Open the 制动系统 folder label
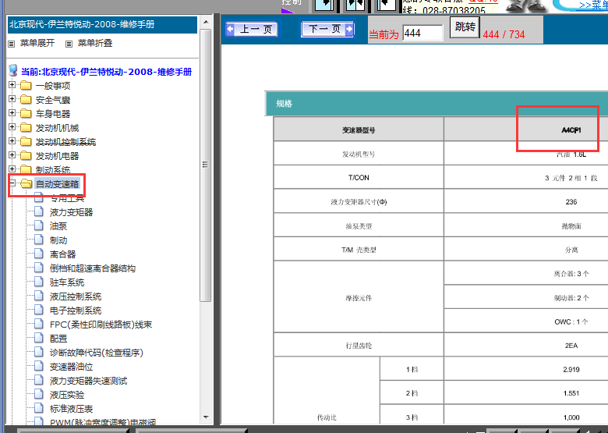This screenshot has width=608, height=433. click(x=53, y=170)
